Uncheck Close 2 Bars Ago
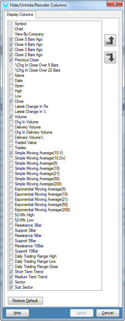Image resolution: width=125 pixels, height=321 pixels. pyautogui.click(x=11, y=55)
